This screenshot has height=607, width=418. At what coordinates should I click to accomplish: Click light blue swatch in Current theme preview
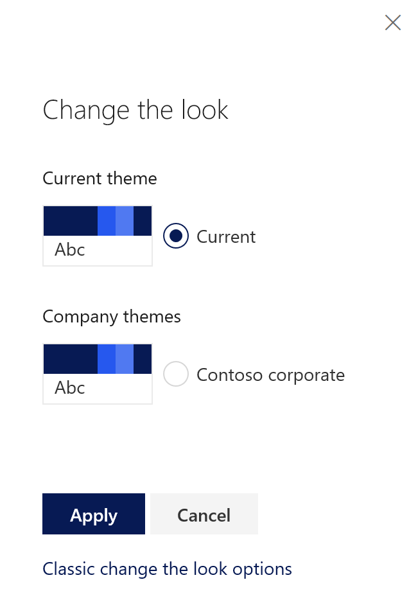pyautogui.click(x=125, y=221)
